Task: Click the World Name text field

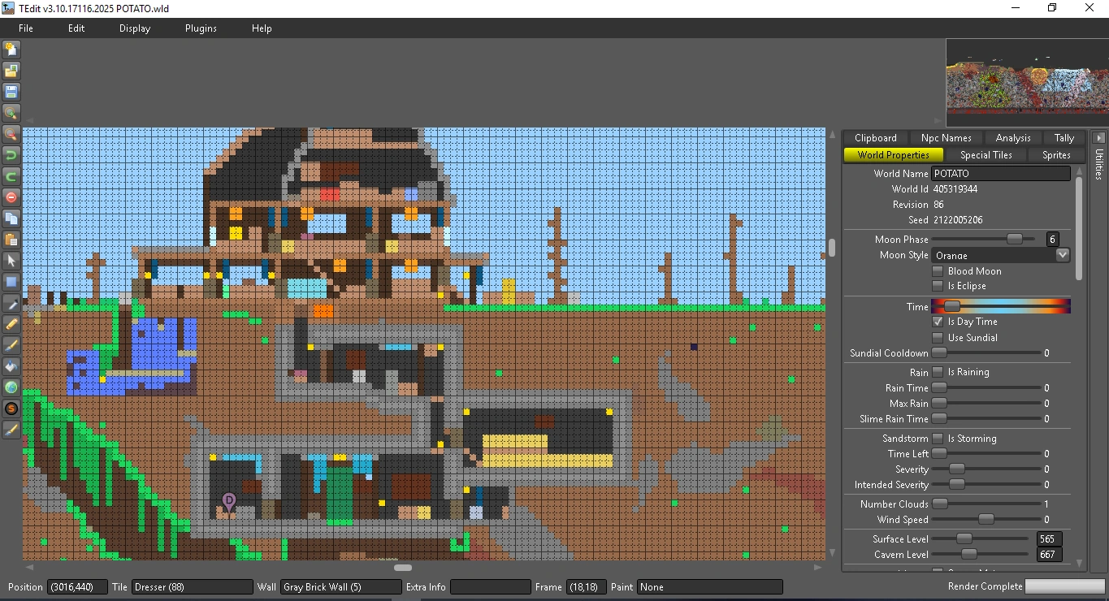Action: (1000, 174)
